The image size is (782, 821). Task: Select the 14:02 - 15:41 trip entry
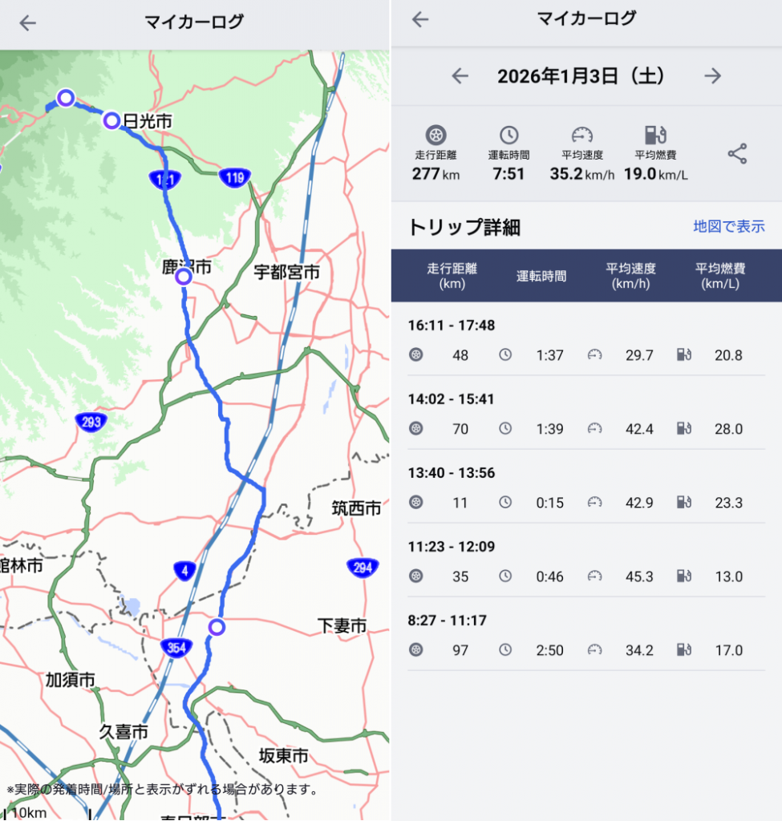(585, 415)
